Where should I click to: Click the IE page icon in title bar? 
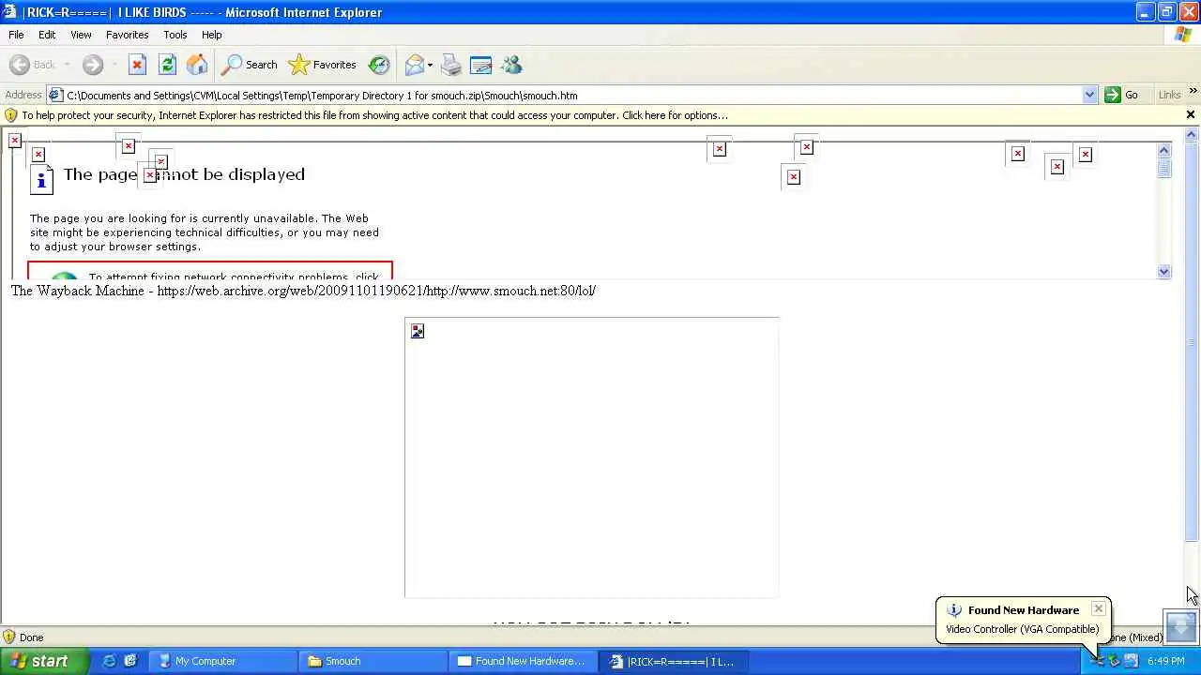(x=10, y=12)
